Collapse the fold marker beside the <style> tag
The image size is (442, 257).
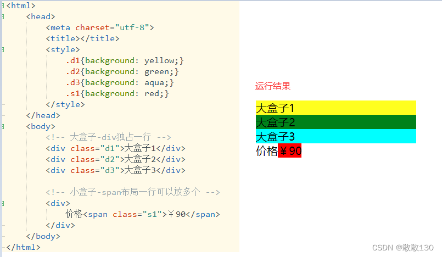pyautogui.click(x=3, y=49)
